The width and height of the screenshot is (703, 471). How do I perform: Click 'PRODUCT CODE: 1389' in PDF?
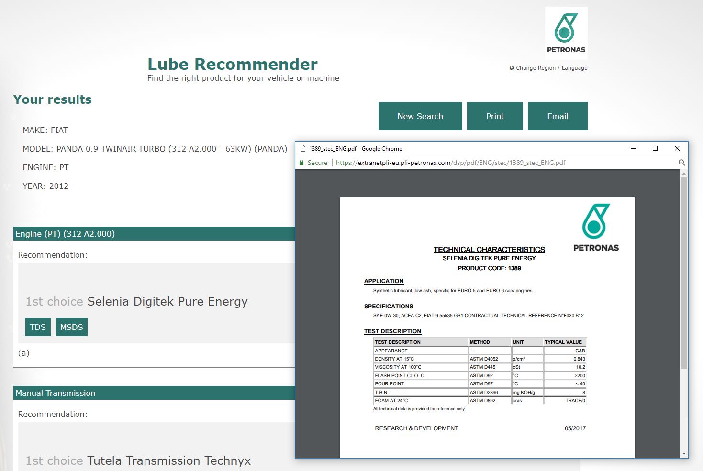pyautogui.click(x=489, y=268)
